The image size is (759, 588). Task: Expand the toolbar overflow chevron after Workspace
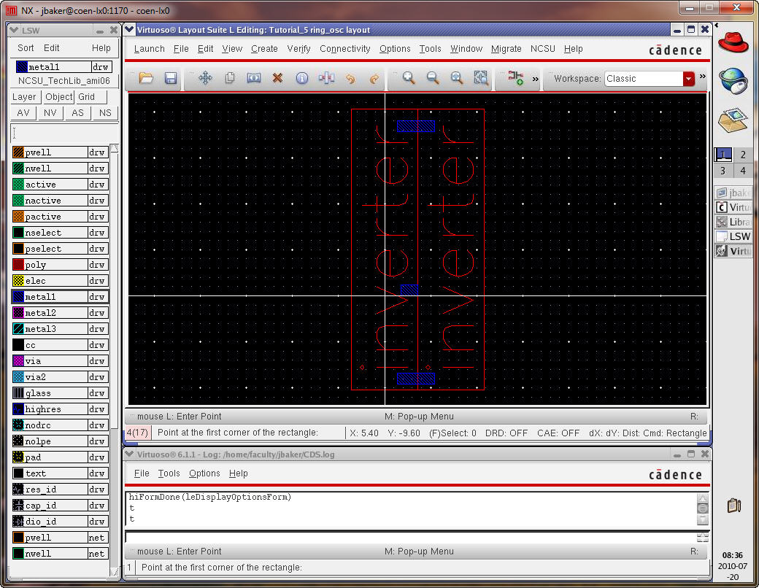click(x=703, y=77)
